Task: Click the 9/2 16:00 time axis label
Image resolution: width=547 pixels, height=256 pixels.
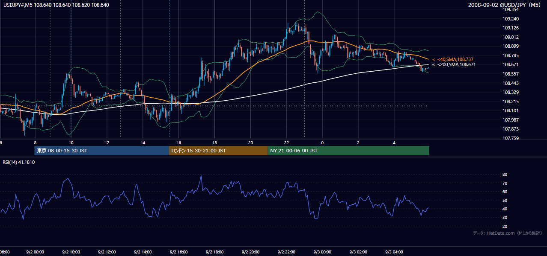Action: click(178, 252)
